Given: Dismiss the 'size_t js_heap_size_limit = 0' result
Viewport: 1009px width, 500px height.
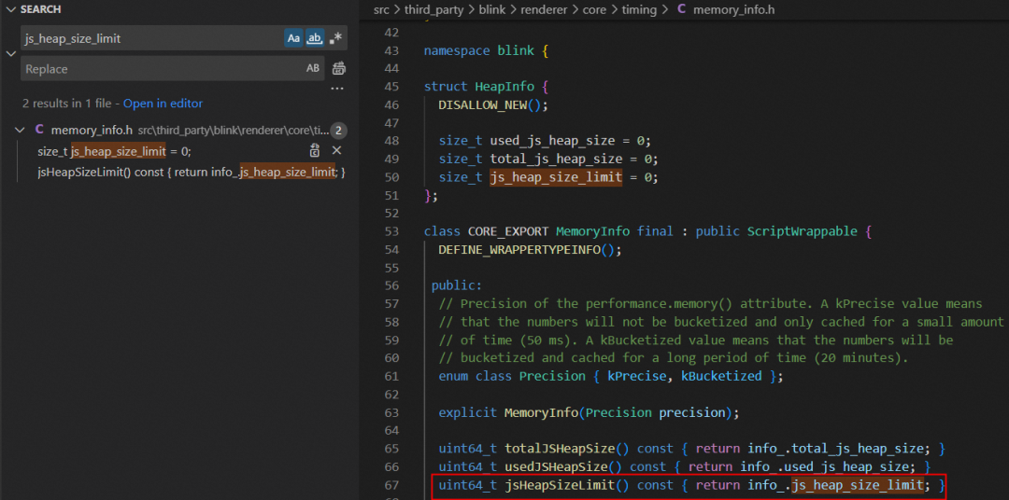Looking at the screenshot, I should click(x=336, y=150).
